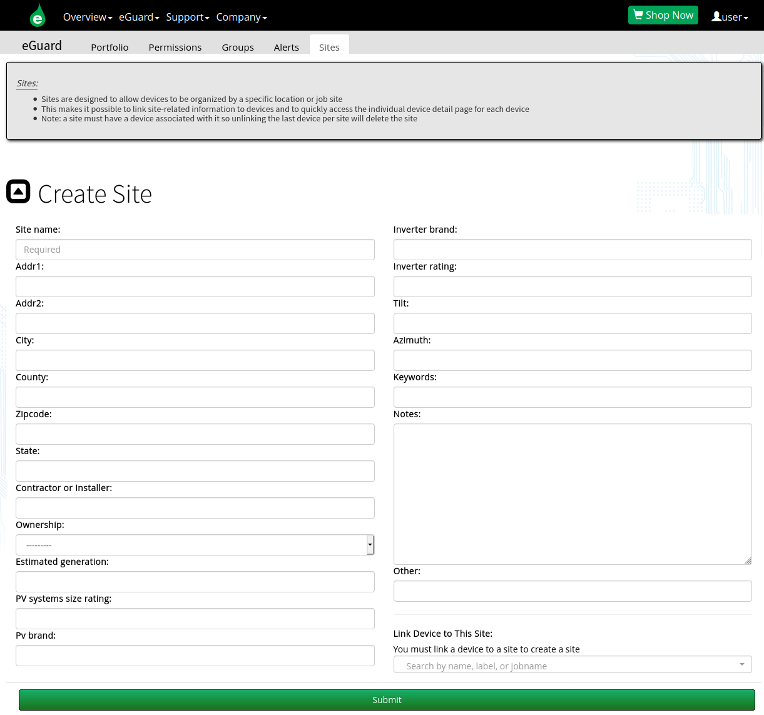
Task: Focus the Inverter brand input field
Action: coord(573,250)
